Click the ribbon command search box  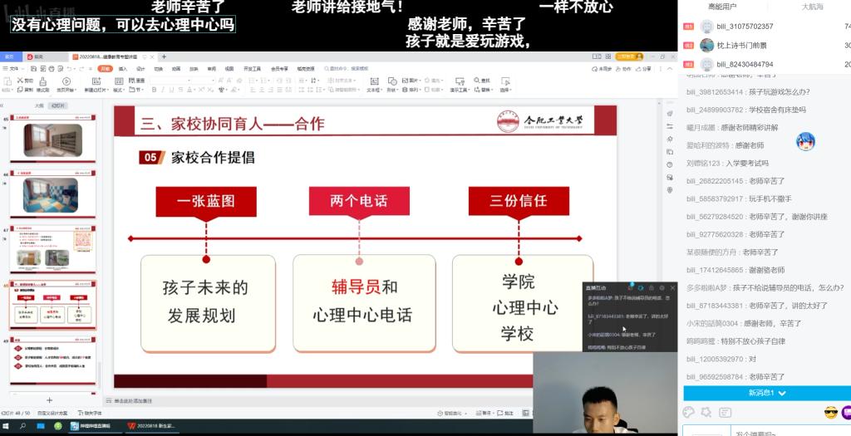coord(347,69)
